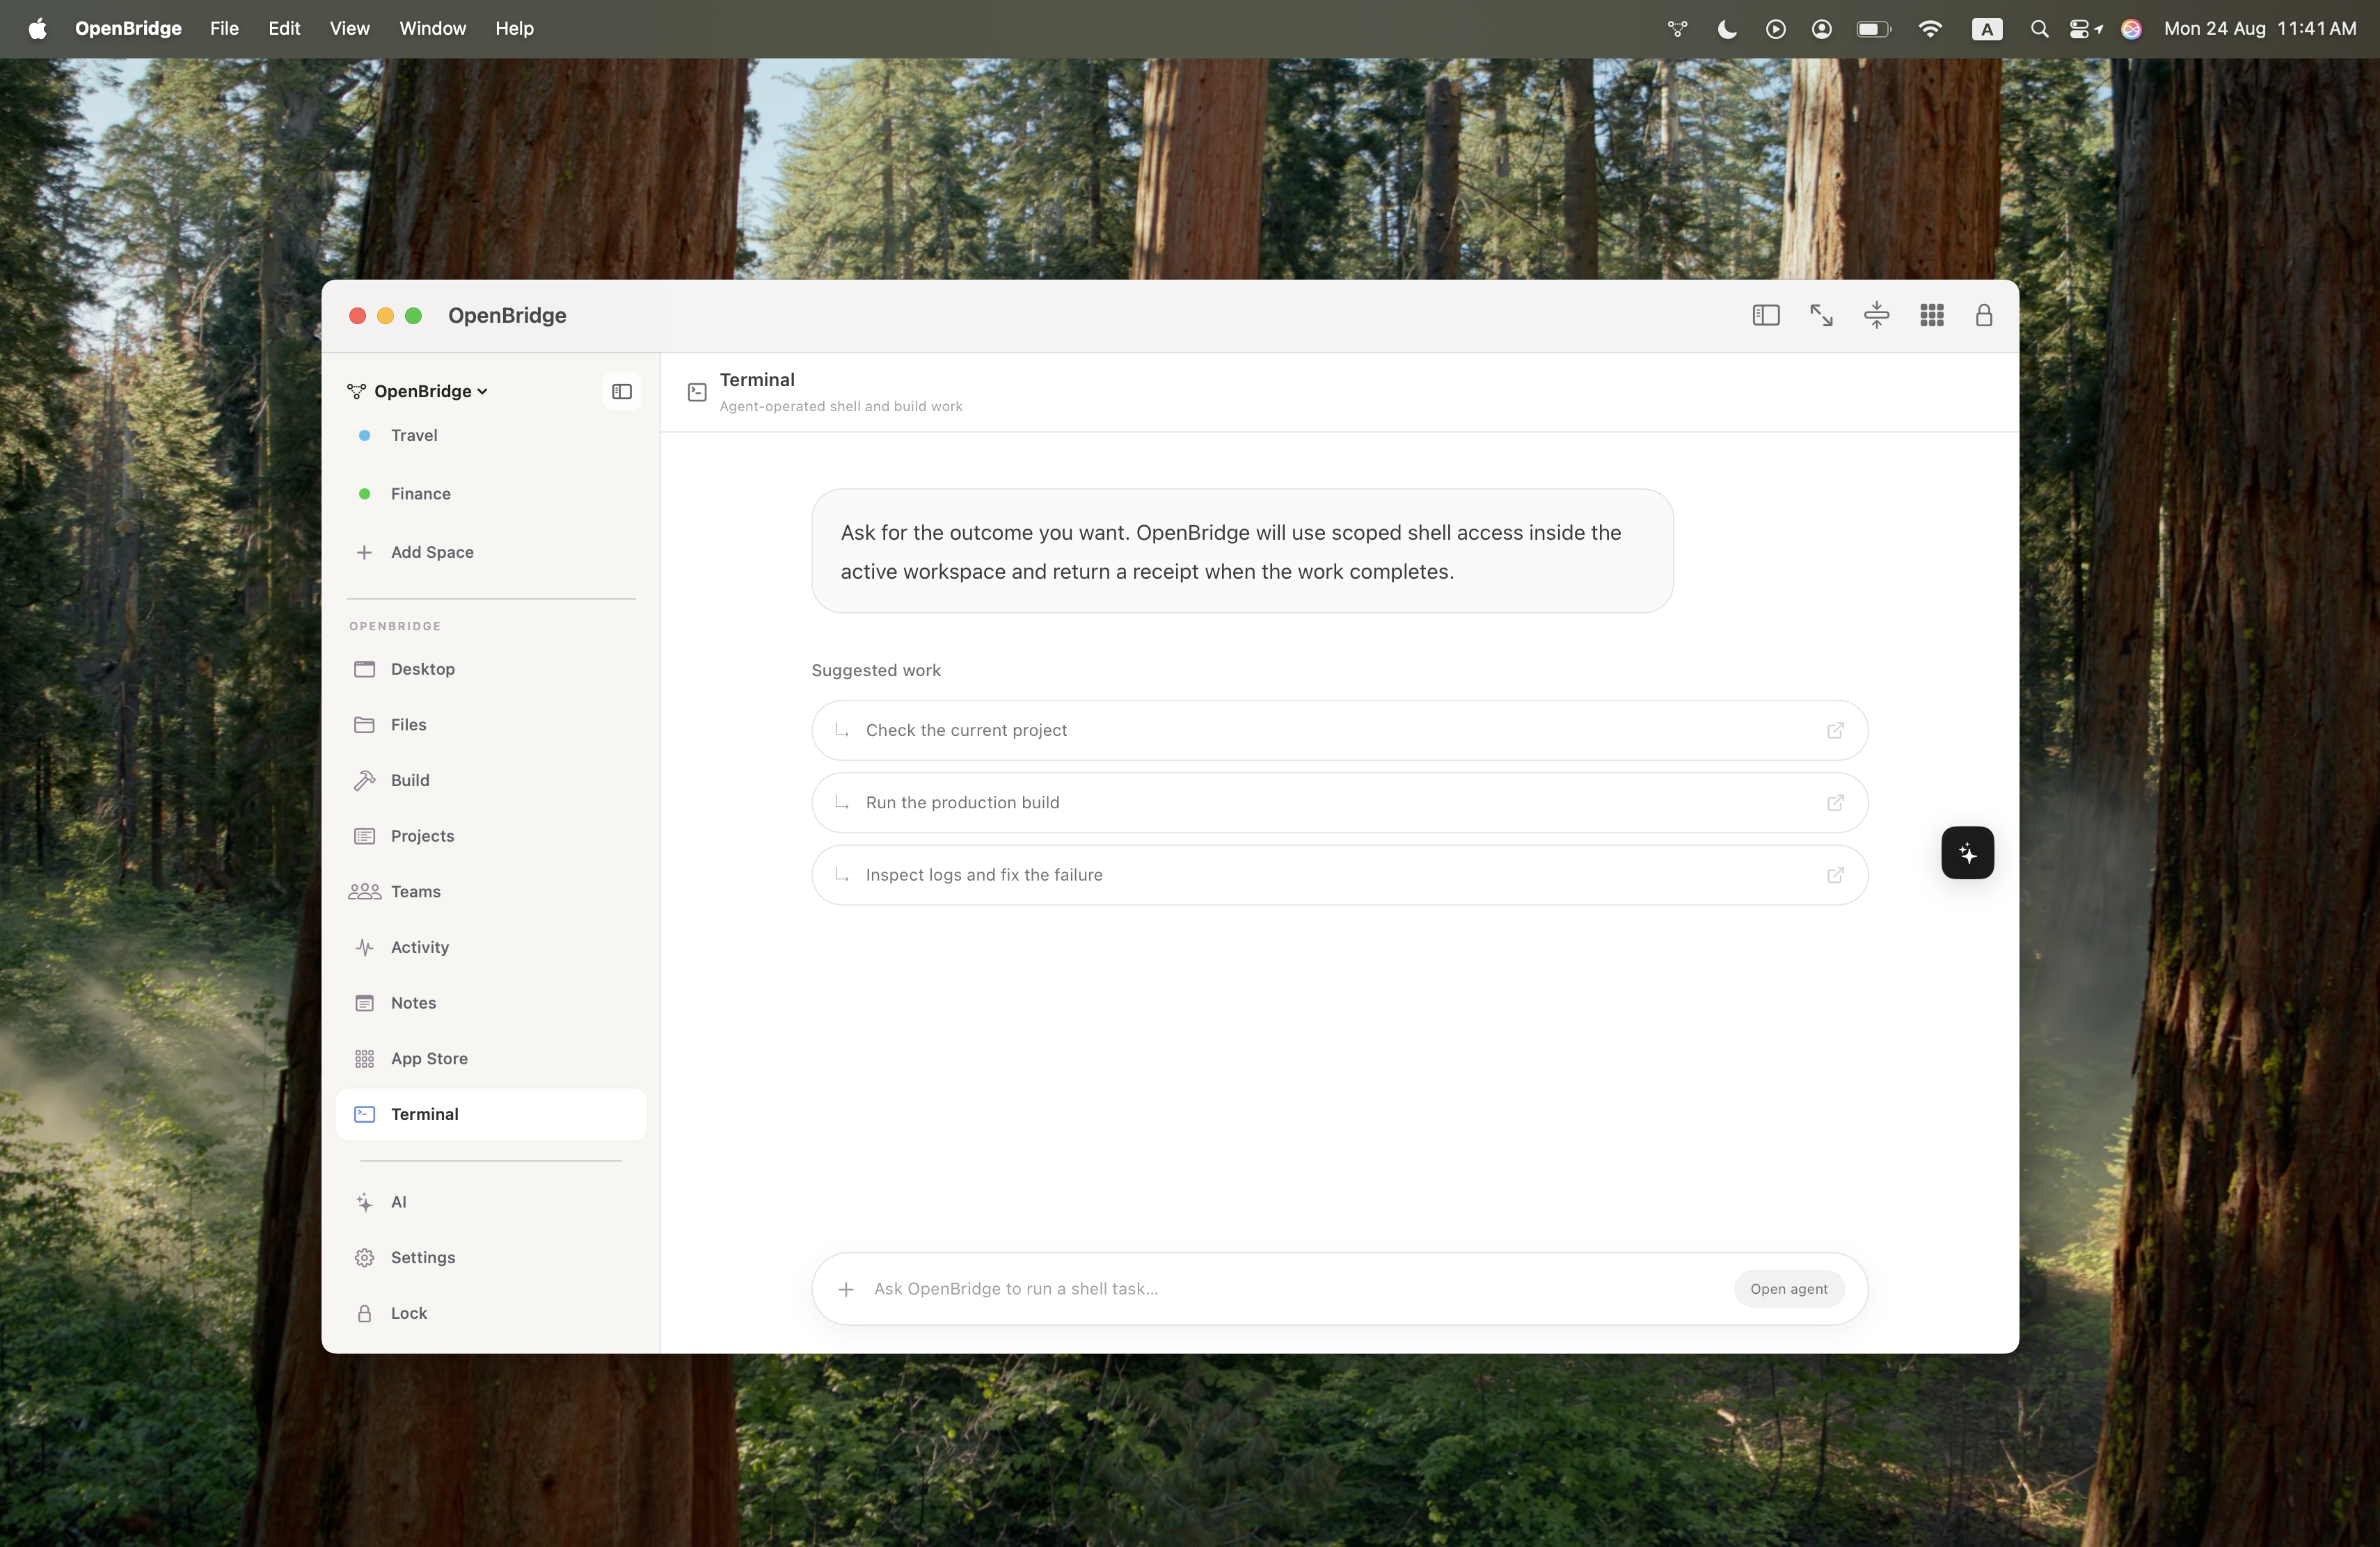The width and height of the screenshot is (2380, 1547).
Task: Open the Help menu
Action: (514, 29)
